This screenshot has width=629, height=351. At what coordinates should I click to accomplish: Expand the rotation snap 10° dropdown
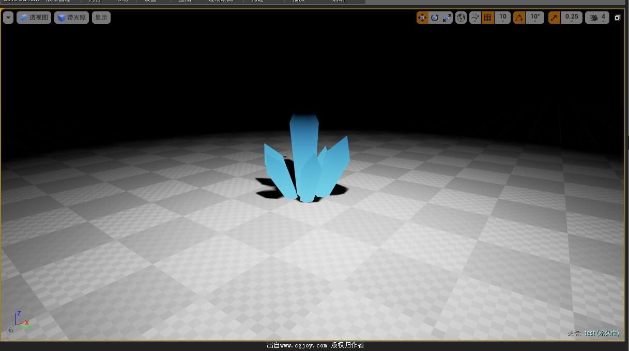(x=535, y=18)
